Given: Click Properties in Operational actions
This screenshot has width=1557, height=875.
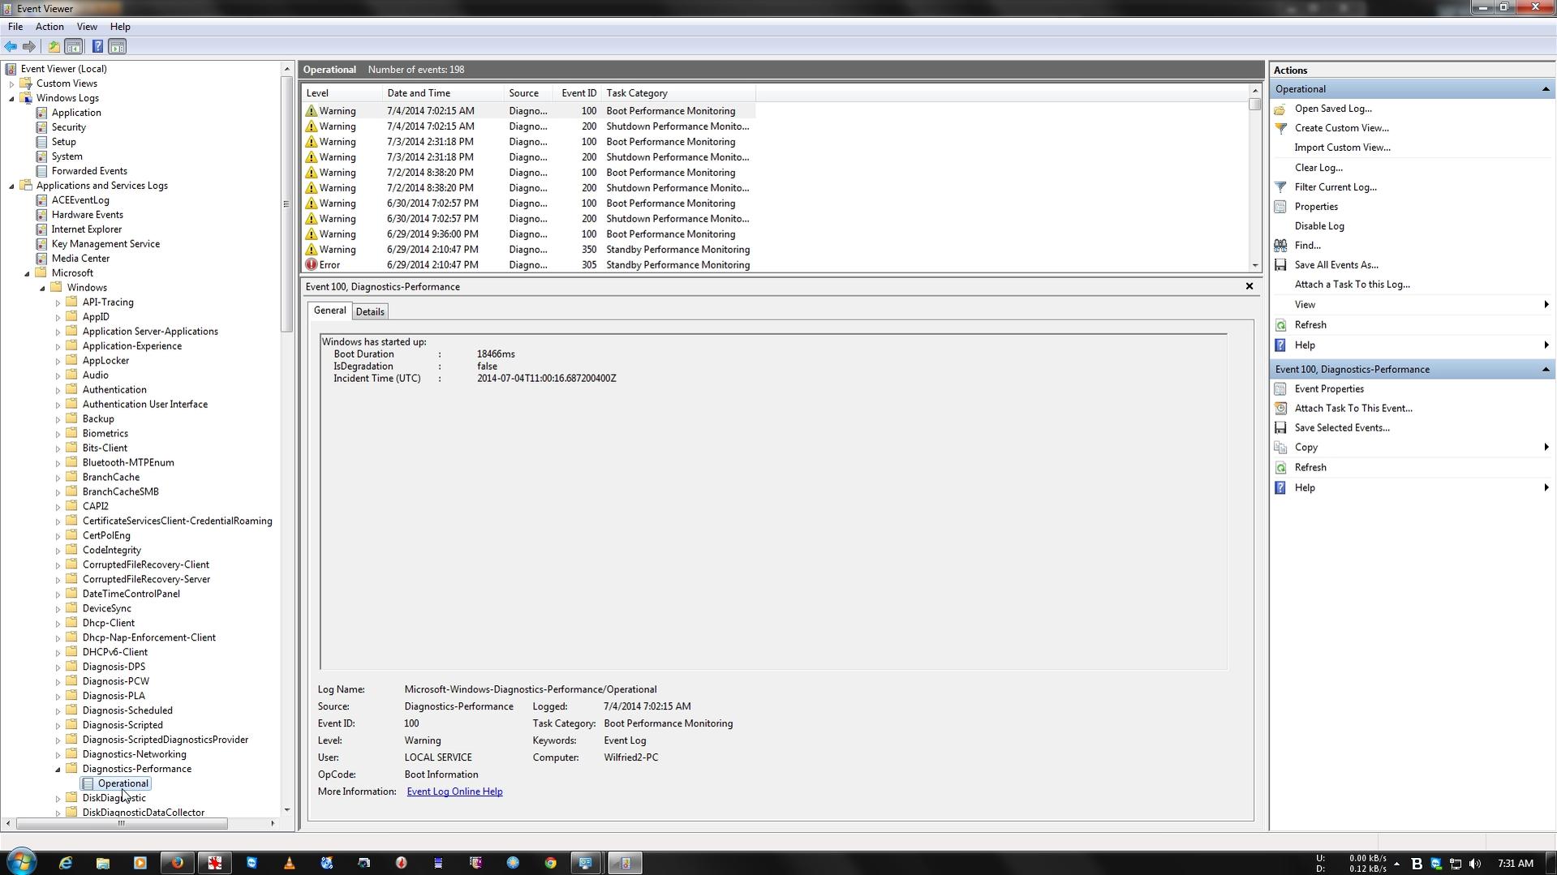Looking at the screenshot, I should (1316, 207).
